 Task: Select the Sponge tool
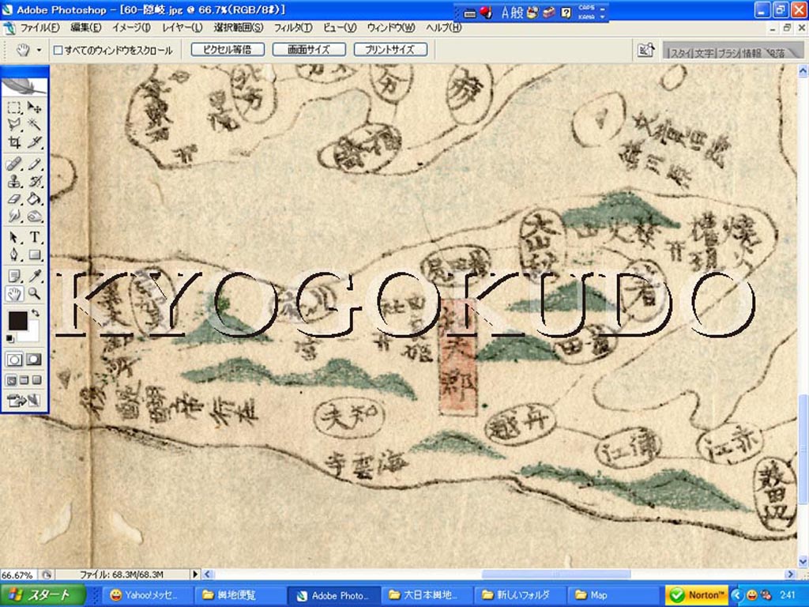click(34, 215)
